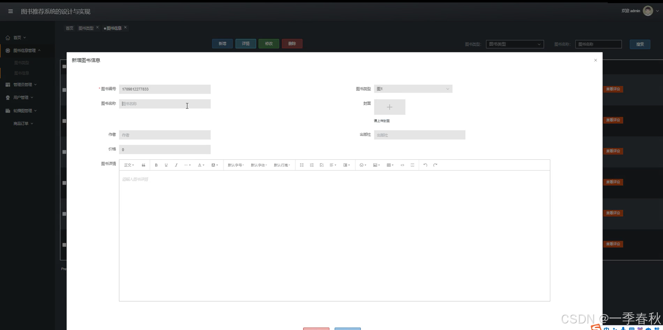
Task: Click the plus icon to upload cover
Action: click(390, 107)
